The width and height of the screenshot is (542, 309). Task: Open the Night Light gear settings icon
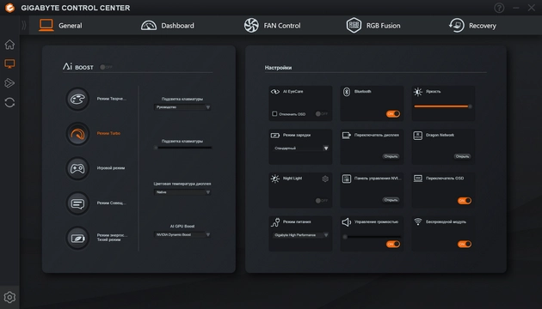[325, 179]
